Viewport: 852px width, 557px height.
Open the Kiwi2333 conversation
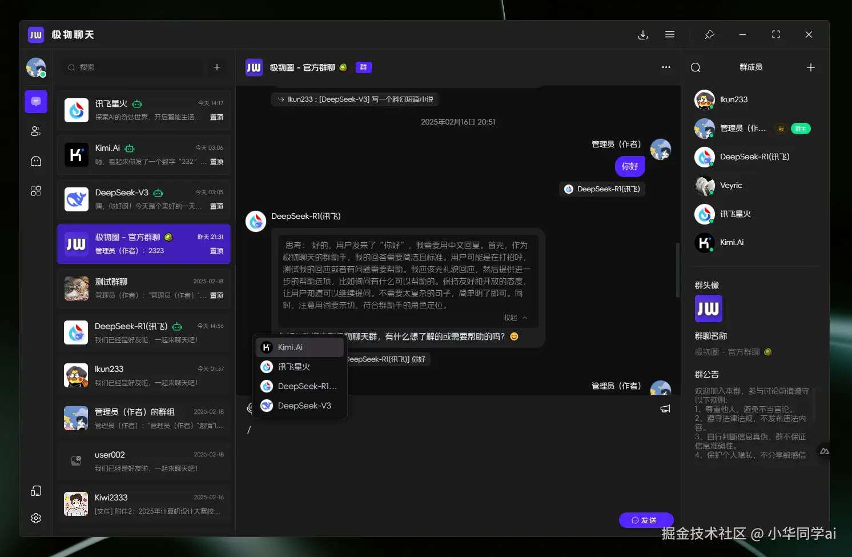144,504
